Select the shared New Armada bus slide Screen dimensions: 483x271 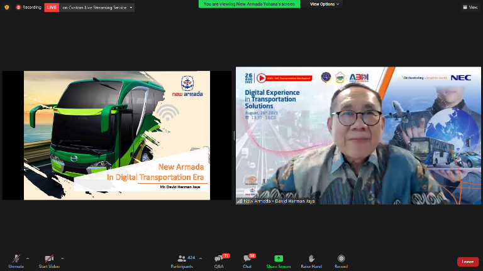click(117, 135)
